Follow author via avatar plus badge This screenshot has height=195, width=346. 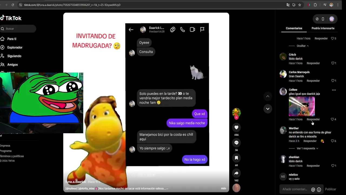(x=236, y=118)
